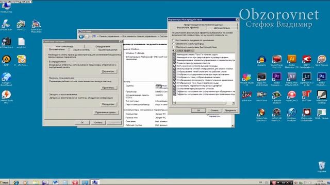This screenshot has height=185, width=330.
Task: Open the Start button on taskbar
Action: tap(5, 182)
